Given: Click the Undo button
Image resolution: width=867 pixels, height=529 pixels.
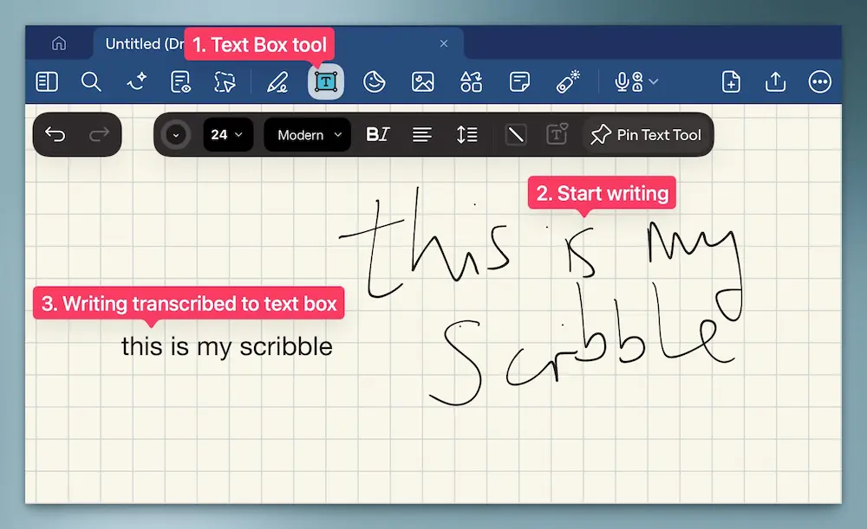Looking at the screenshot, I should [x=55, y=134].
